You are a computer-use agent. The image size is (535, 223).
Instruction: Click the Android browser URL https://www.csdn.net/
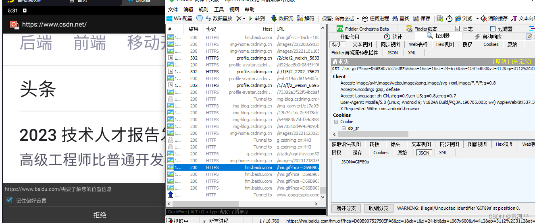[54, 25]
